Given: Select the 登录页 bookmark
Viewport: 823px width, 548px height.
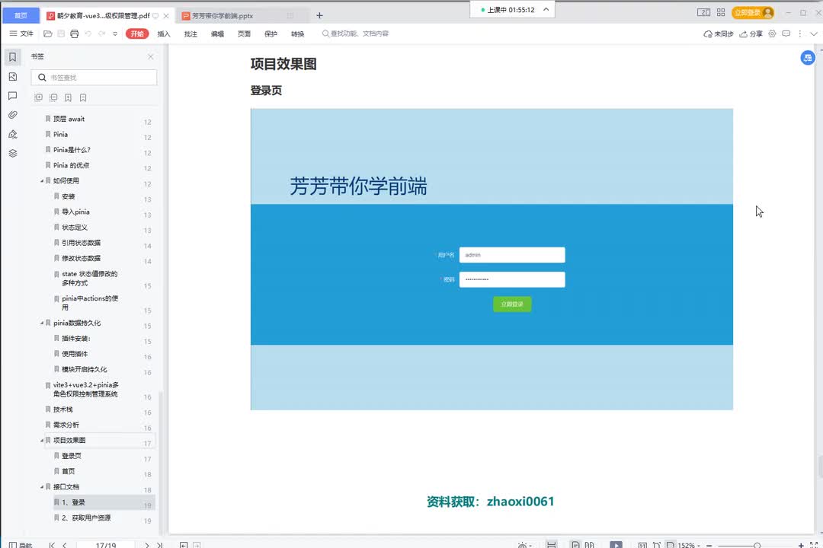Looking at the screenshot, I should (x=72, y=456).
